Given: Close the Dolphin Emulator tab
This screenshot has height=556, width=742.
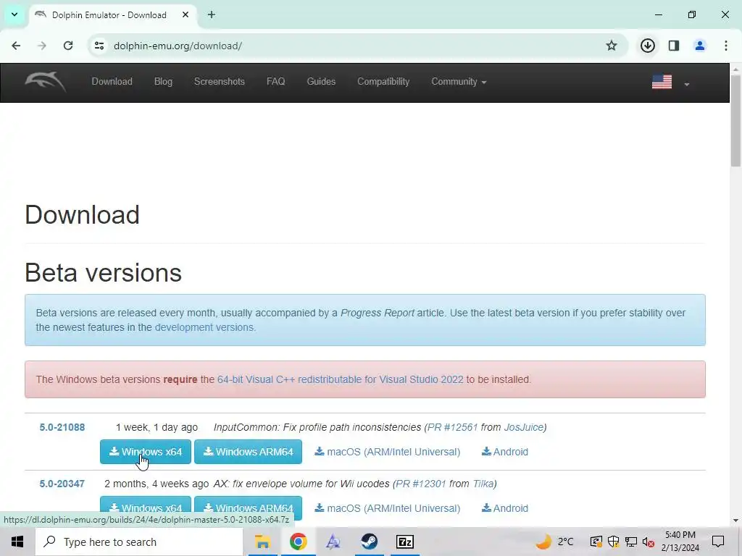Looking at the screenshot, I should [185, 15].
